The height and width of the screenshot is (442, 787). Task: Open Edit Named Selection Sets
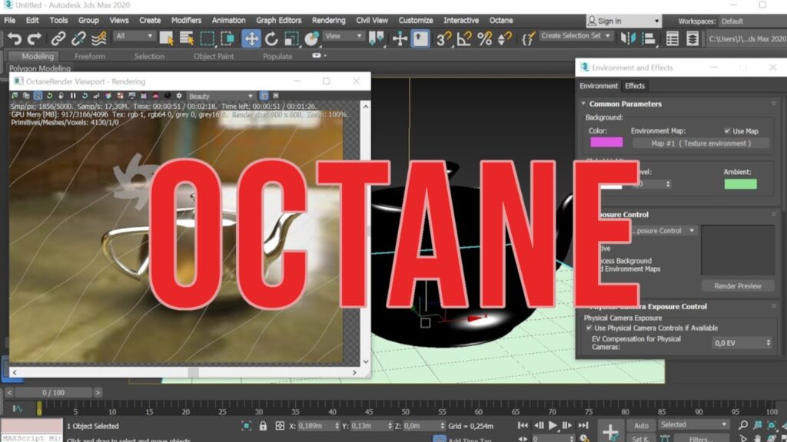point(527,38)
